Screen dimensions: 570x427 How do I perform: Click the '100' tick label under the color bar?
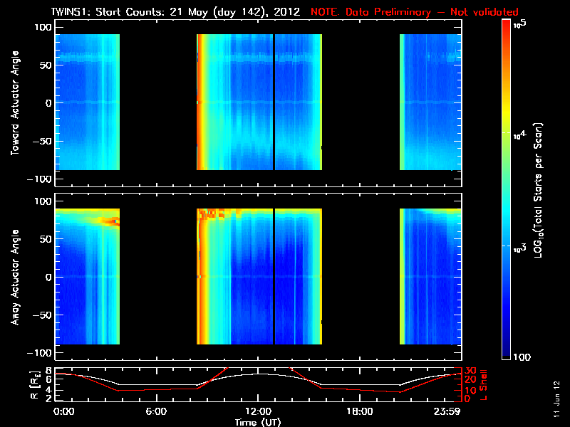point(522,357)
